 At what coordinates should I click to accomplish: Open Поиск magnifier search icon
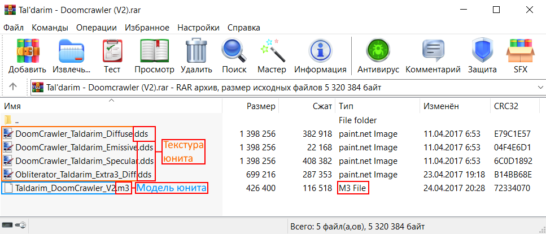[234, 51]
